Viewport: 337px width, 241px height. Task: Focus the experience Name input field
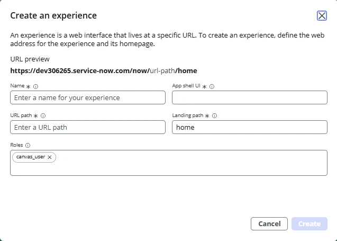point(88,97)
